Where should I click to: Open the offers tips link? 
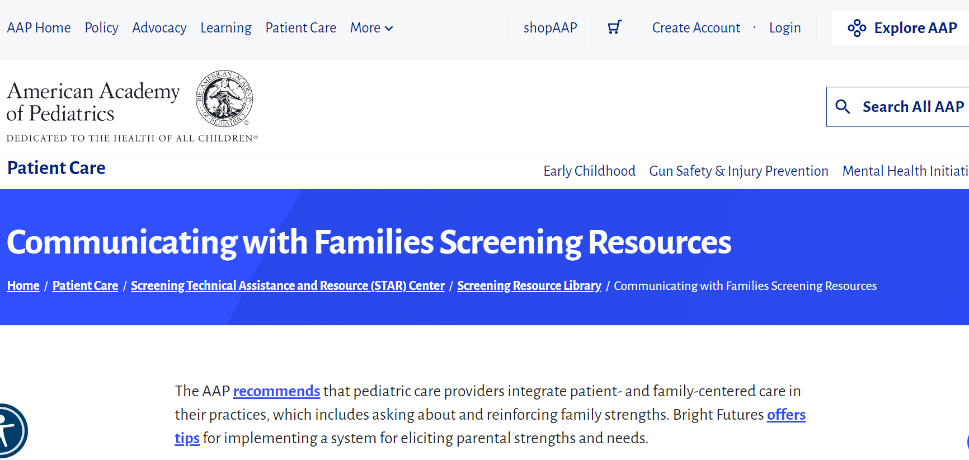point(786,415)
